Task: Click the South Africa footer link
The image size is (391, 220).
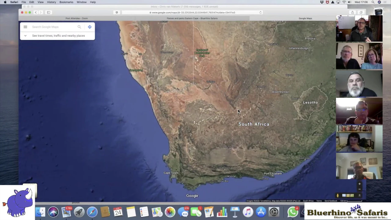Action: pos(308,201)
